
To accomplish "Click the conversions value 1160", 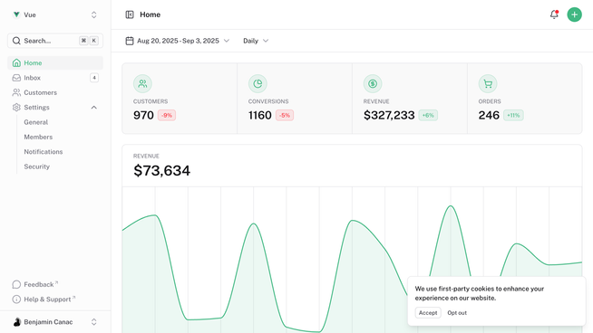I will pyautogui.click(x=260, y=115).
